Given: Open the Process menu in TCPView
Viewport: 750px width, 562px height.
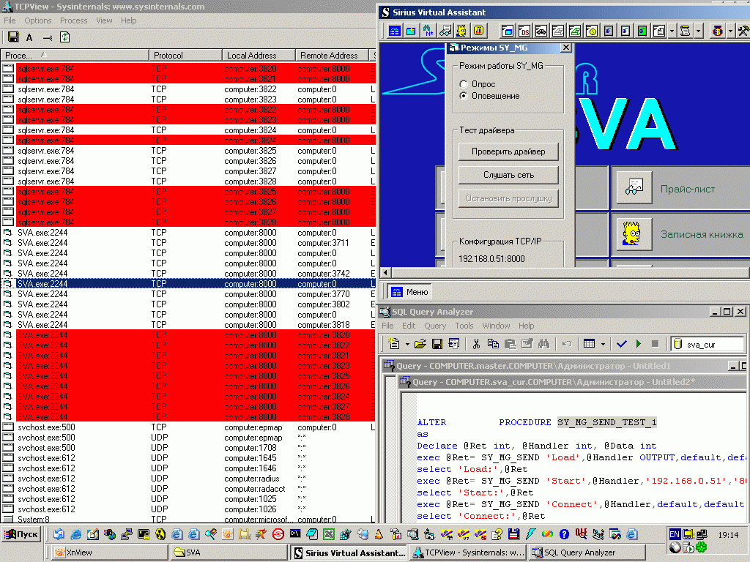Looking at the screenshot, I should coord(74,20).
